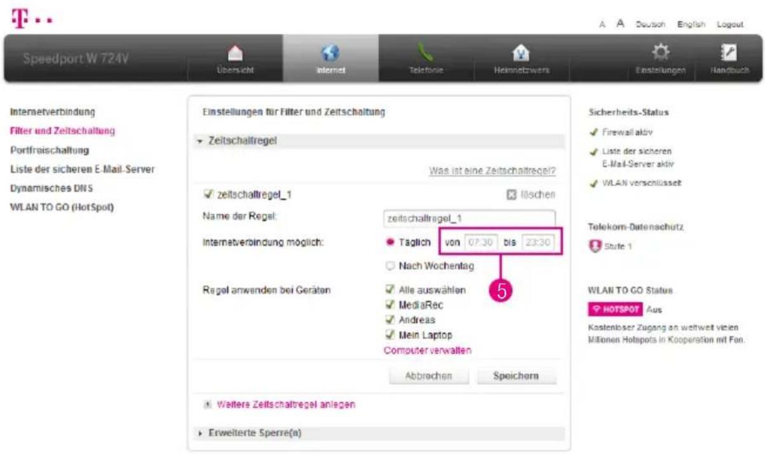
Task: Expand the Erweiterte Sperre(n) section
Action: pos(379,433)
